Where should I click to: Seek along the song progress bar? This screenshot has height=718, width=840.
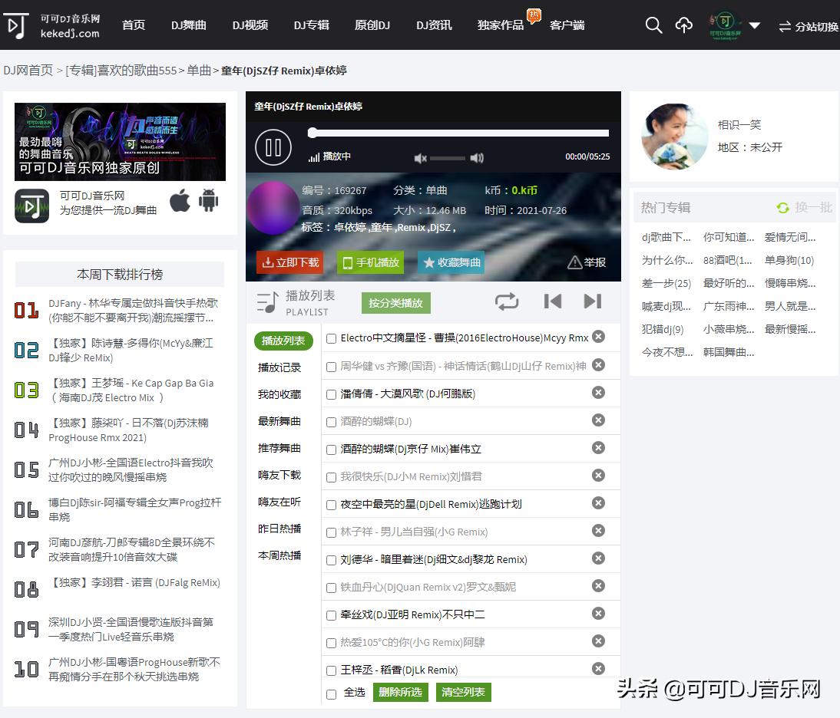click(458, 133)
